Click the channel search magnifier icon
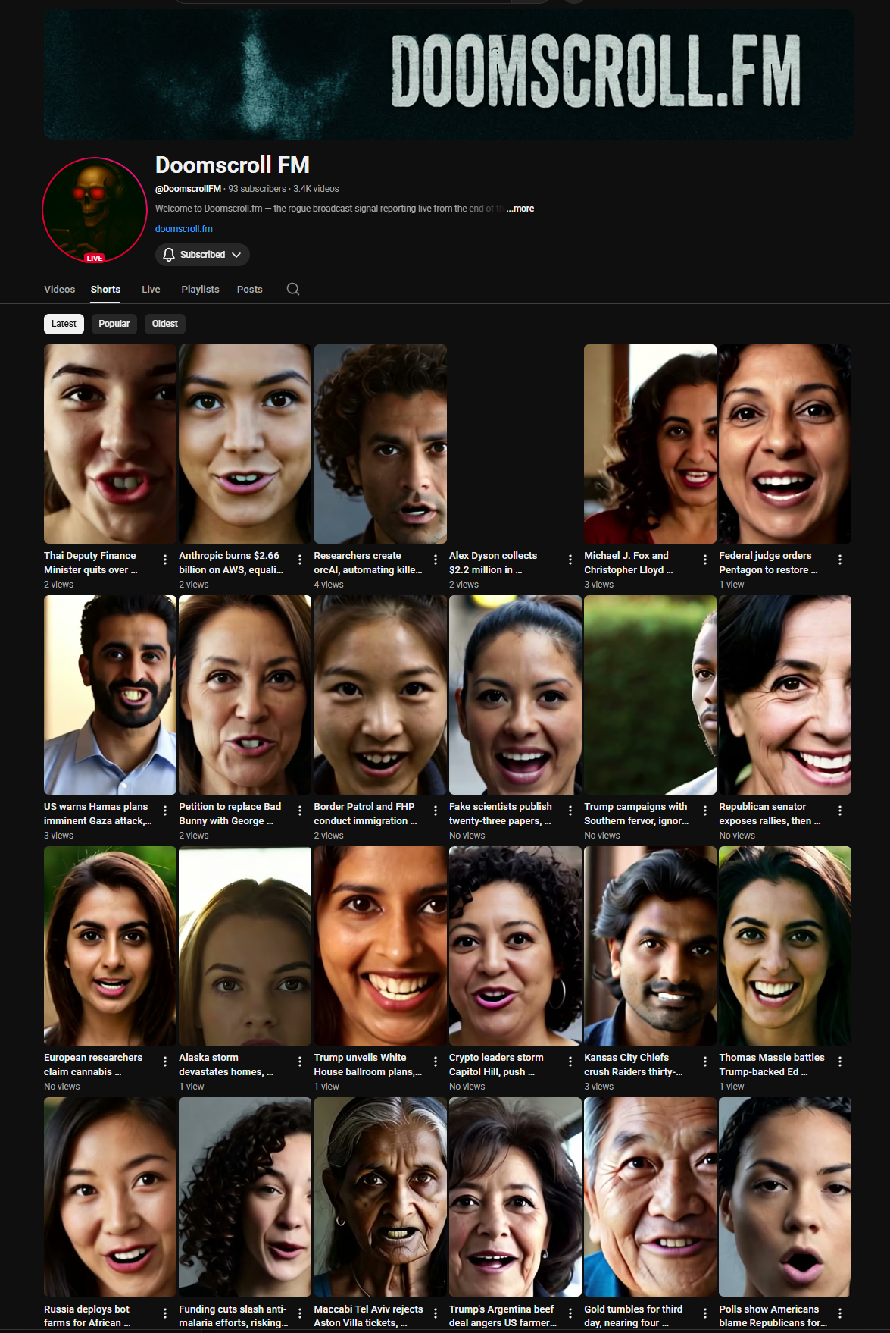Image resolution: width=890 pixels, height=1333 pixels. (x=293, y=289)
